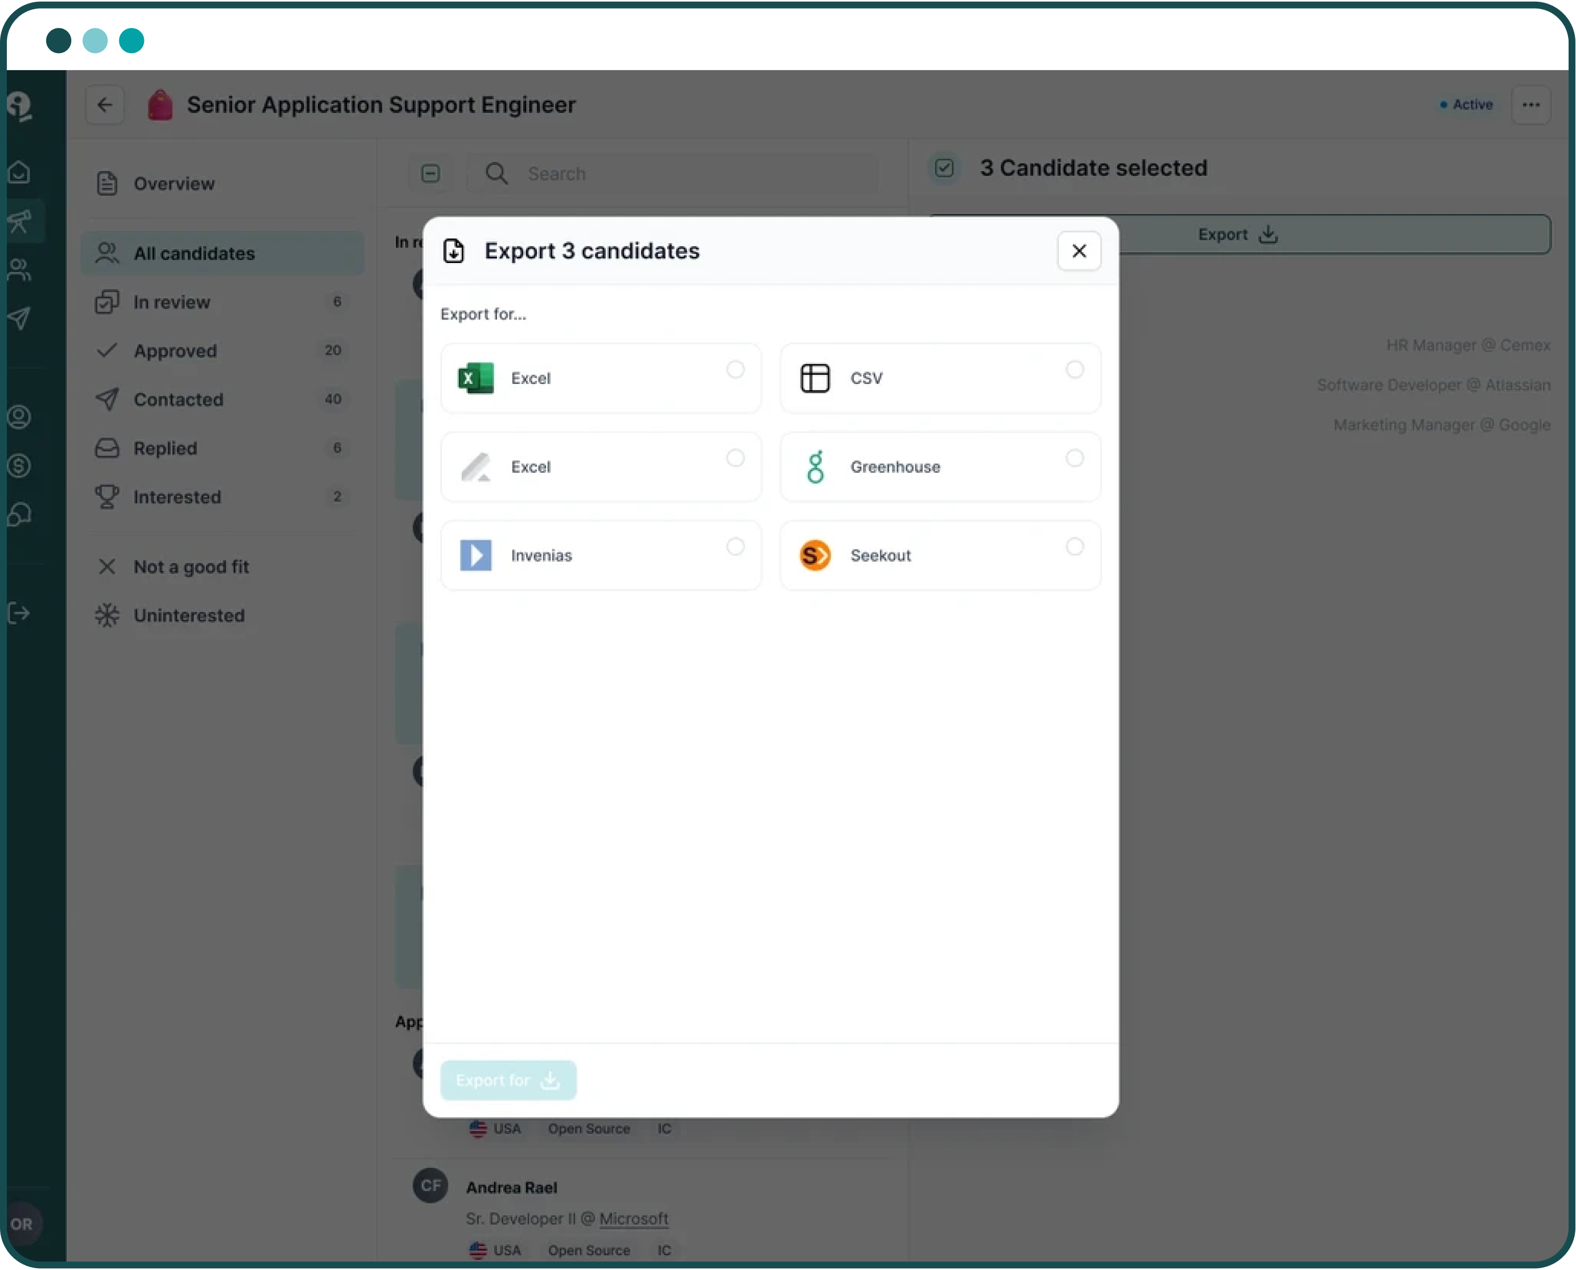Go to the Overview section
The width and height of the screenshot is (1576, 1270).
click(x=174, y=184)
